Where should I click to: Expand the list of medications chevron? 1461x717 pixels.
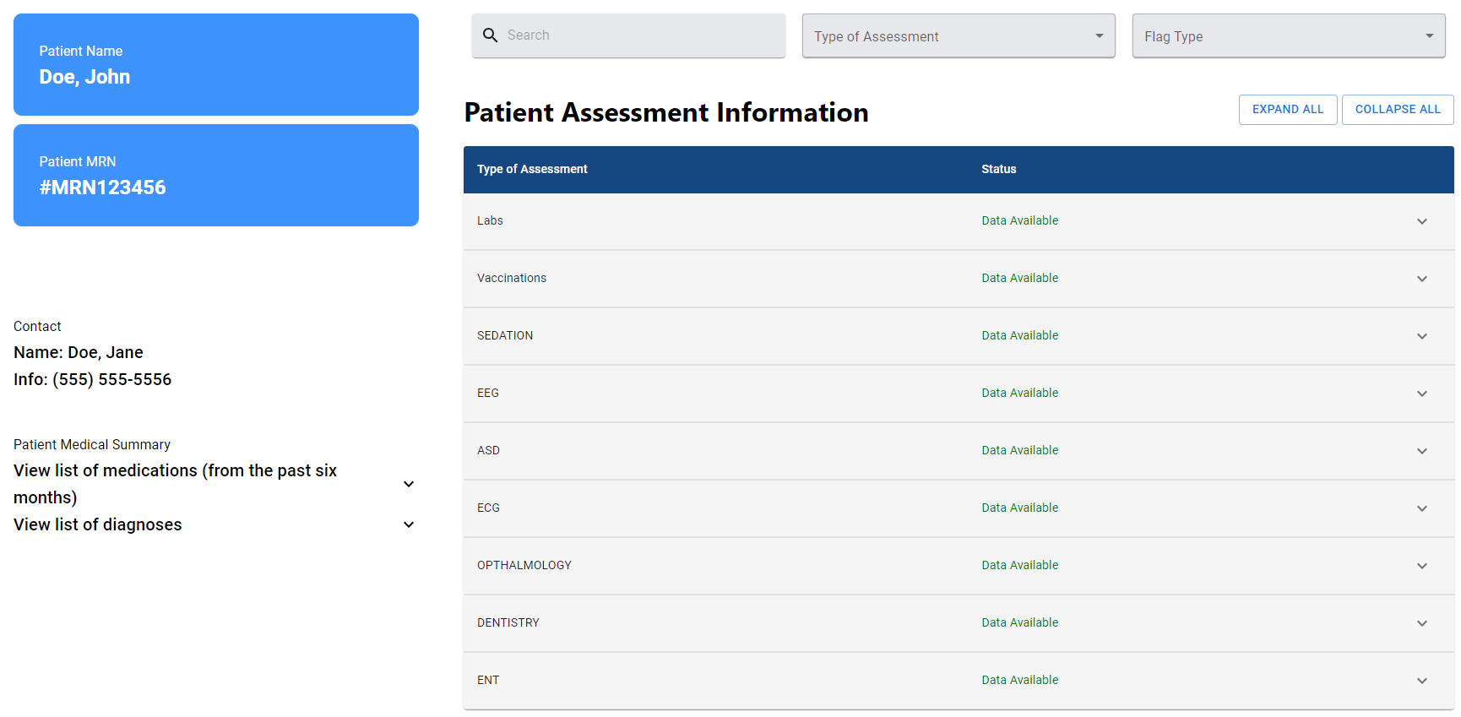click(409, 484)
